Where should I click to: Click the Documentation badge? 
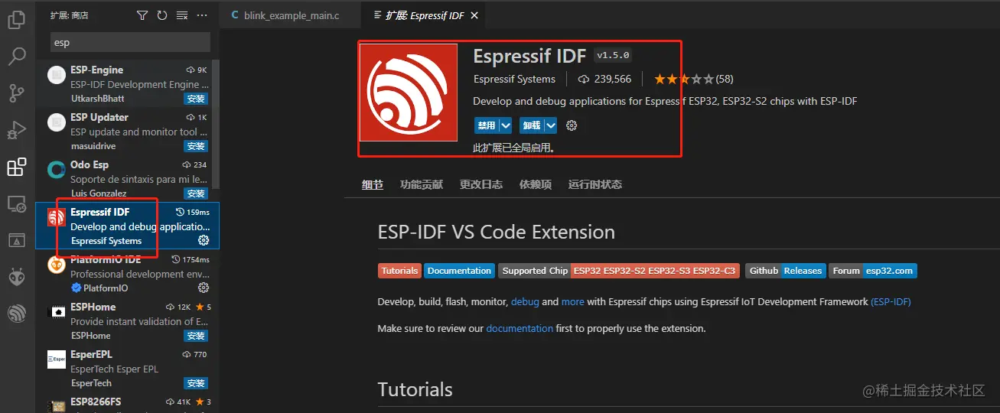coord(459,271)
